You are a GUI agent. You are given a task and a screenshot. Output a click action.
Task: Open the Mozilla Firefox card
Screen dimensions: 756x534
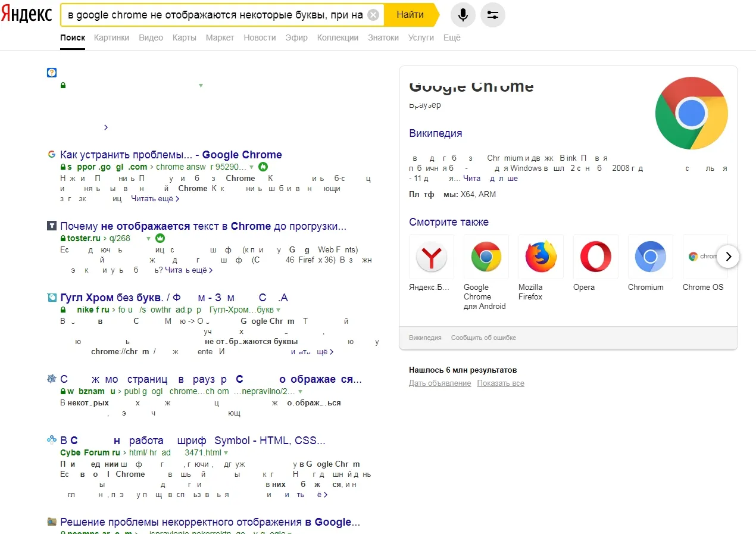[x=541, y=267]
